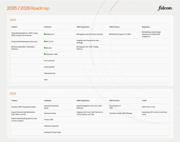Select the TradFi column header in 2026 table
The width and height of the screenshot is (180, 142).
[x=144, y=101]
